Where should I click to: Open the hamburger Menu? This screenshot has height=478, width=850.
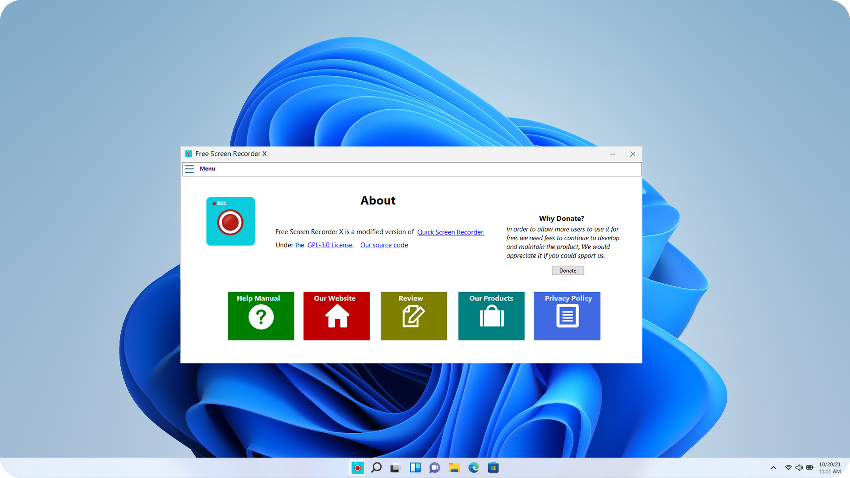point(189,169)
